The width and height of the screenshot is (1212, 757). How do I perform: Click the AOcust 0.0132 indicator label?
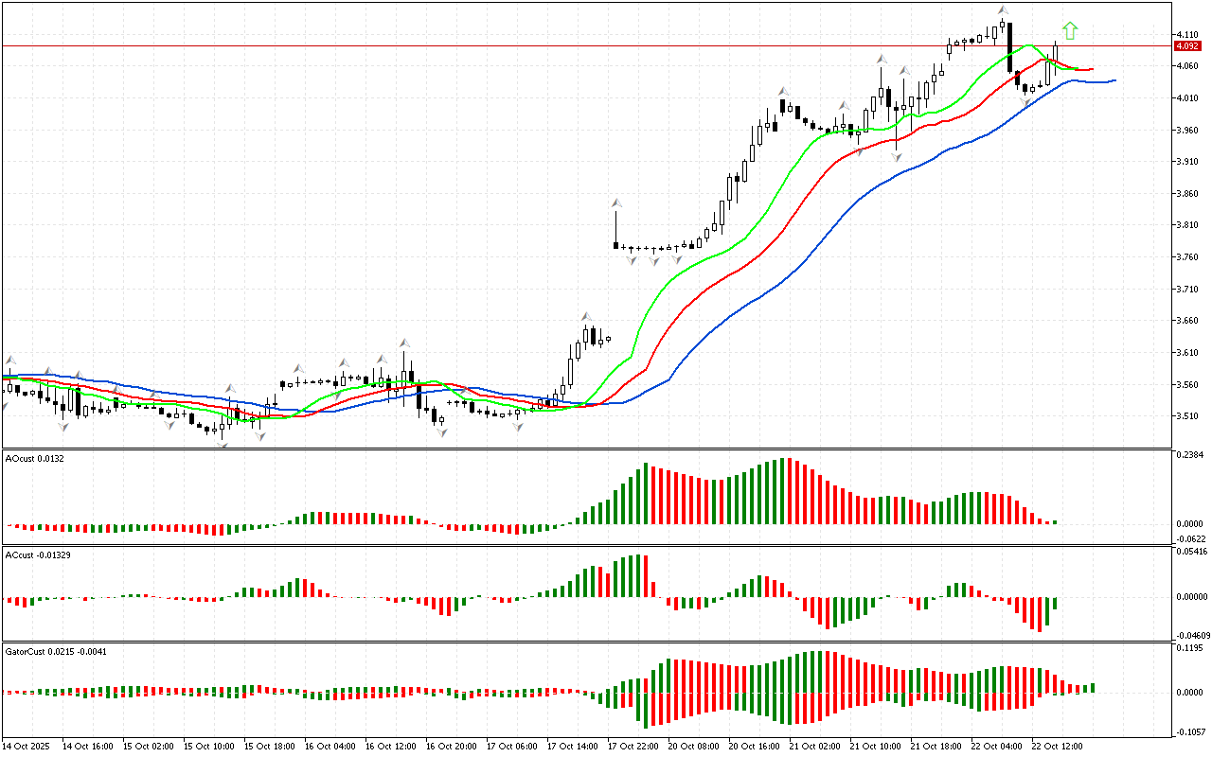(x=36, y=458)
